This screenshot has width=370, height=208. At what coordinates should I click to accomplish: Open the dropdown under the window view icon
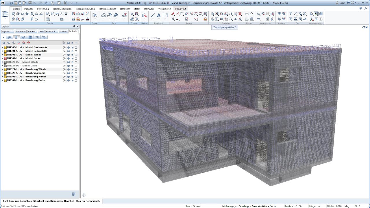coord(5,19)
